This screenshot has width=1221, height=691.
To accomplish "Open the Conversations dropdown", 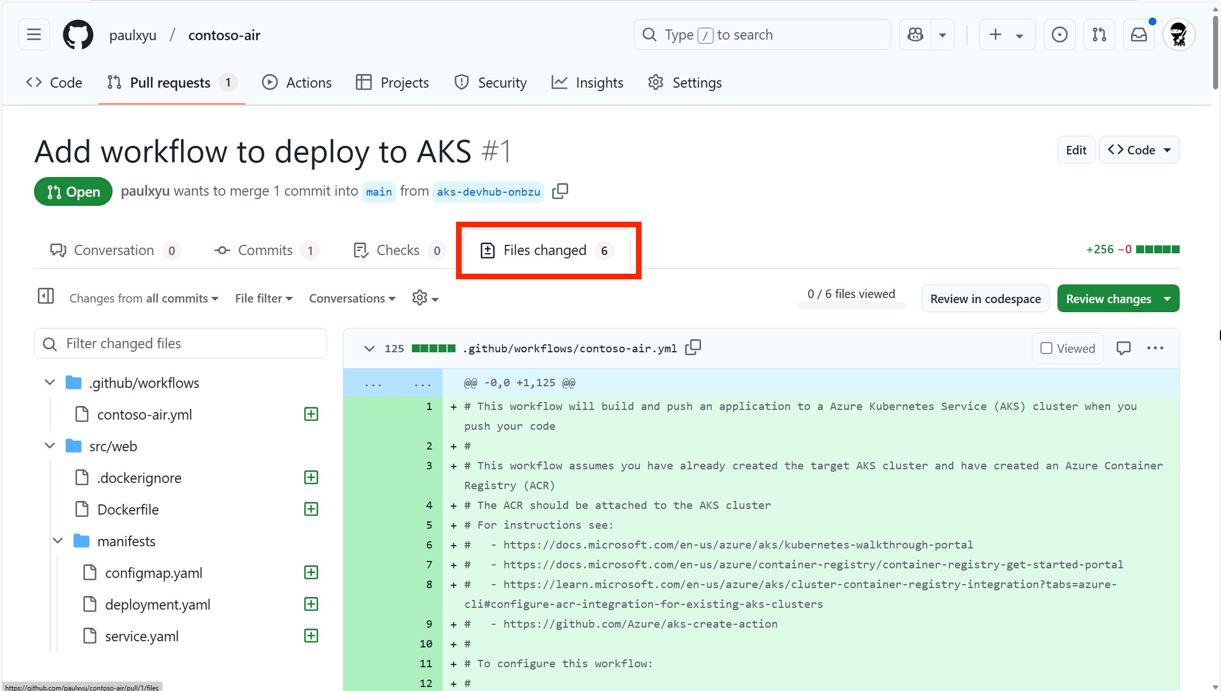I will click(x=352, y=299).
